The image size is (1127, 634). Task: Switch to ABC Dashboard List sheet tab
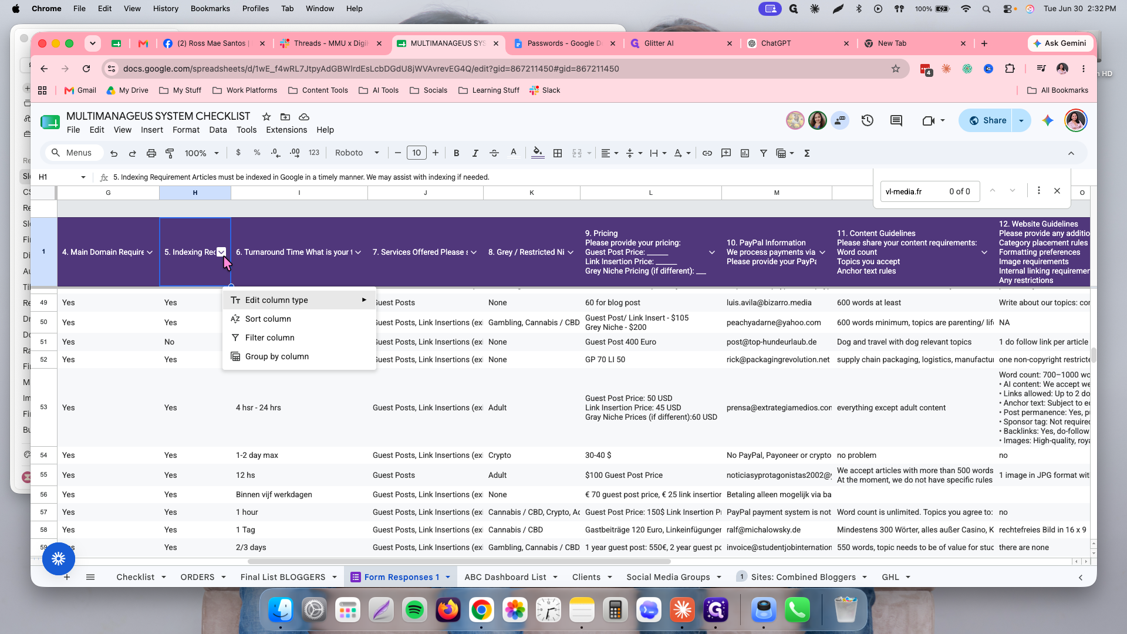point(505,577)
